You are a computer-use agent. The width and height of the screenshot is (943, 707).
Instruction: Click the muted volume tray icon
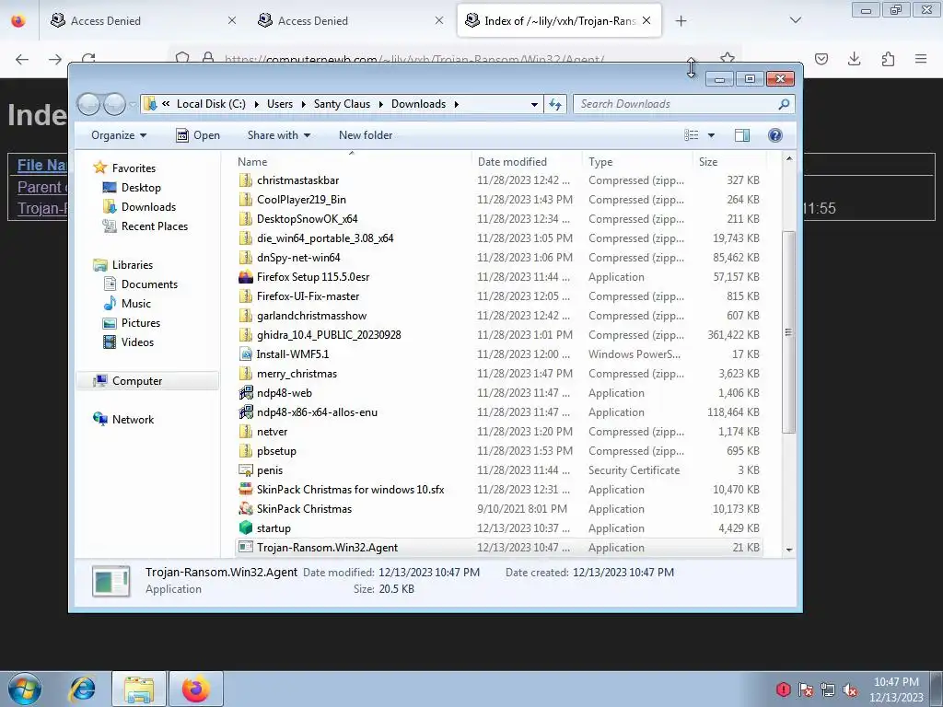point(850,690)
